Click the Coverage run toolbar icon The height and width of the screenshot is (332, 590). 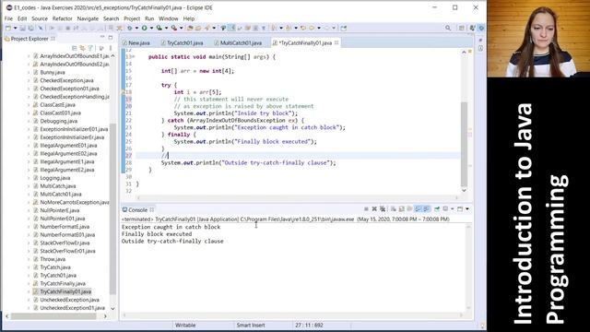tap(159, 28)
